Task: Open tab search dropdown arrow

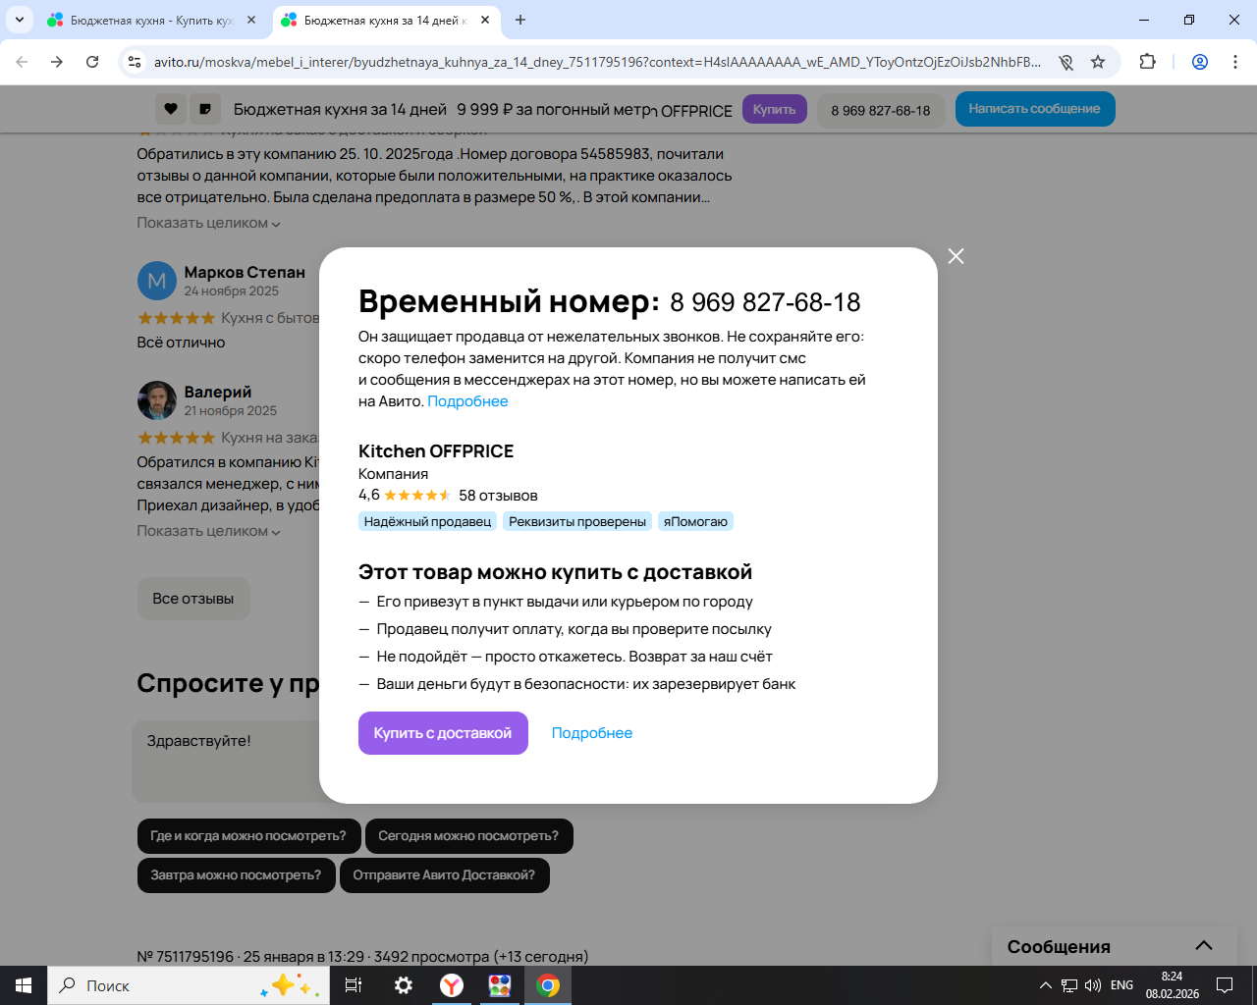Action: point(20,20)
